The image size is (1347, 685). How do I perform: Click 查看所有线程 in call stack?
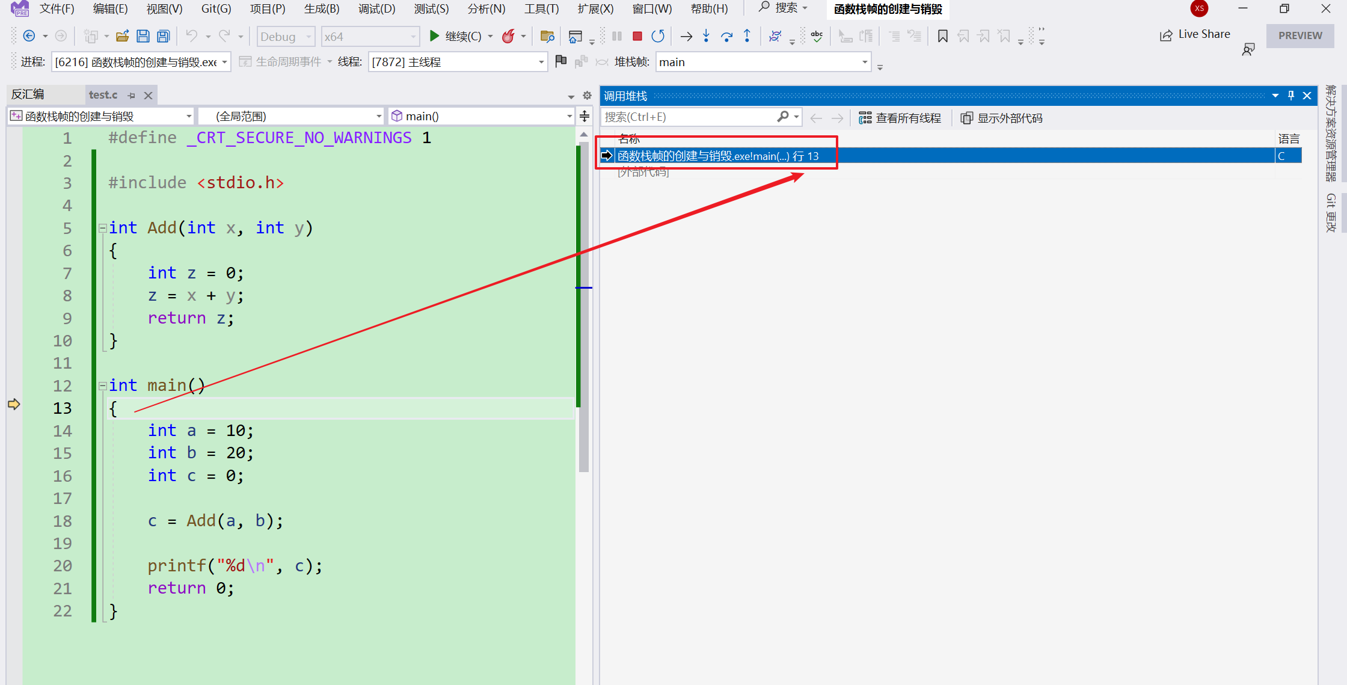coord(900,118)
